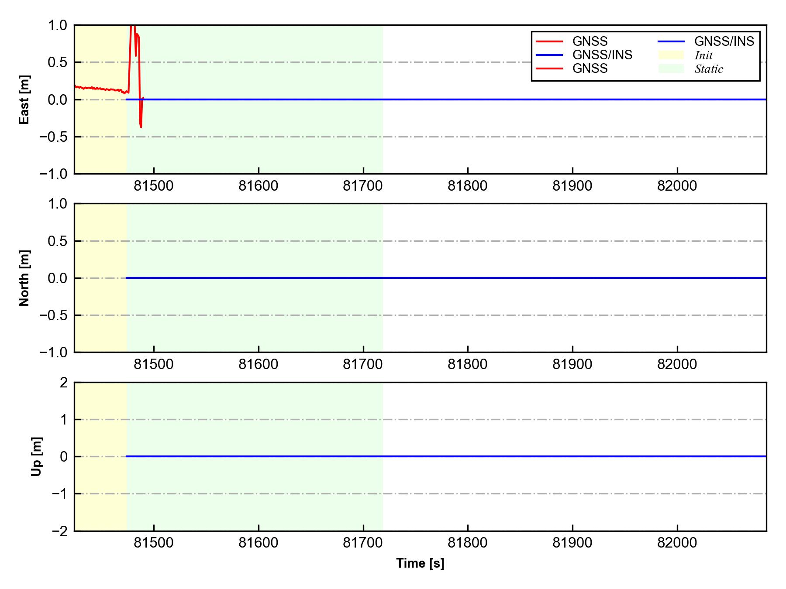
Task: Click the yellow Init swatch in legend
Action: [671, 55]
